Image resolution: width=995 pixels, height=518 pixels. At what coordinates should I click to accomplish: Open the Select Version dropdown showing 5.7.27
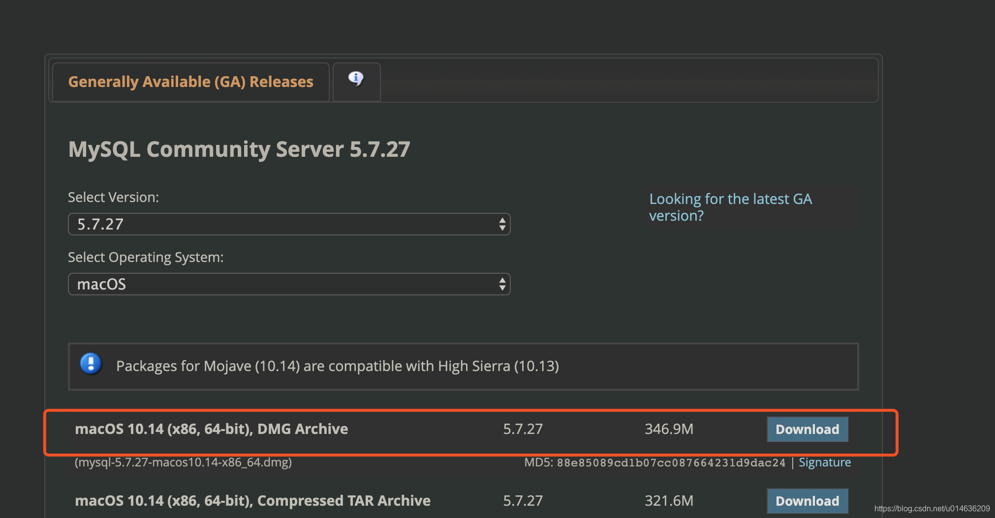[x=289, y=224]
